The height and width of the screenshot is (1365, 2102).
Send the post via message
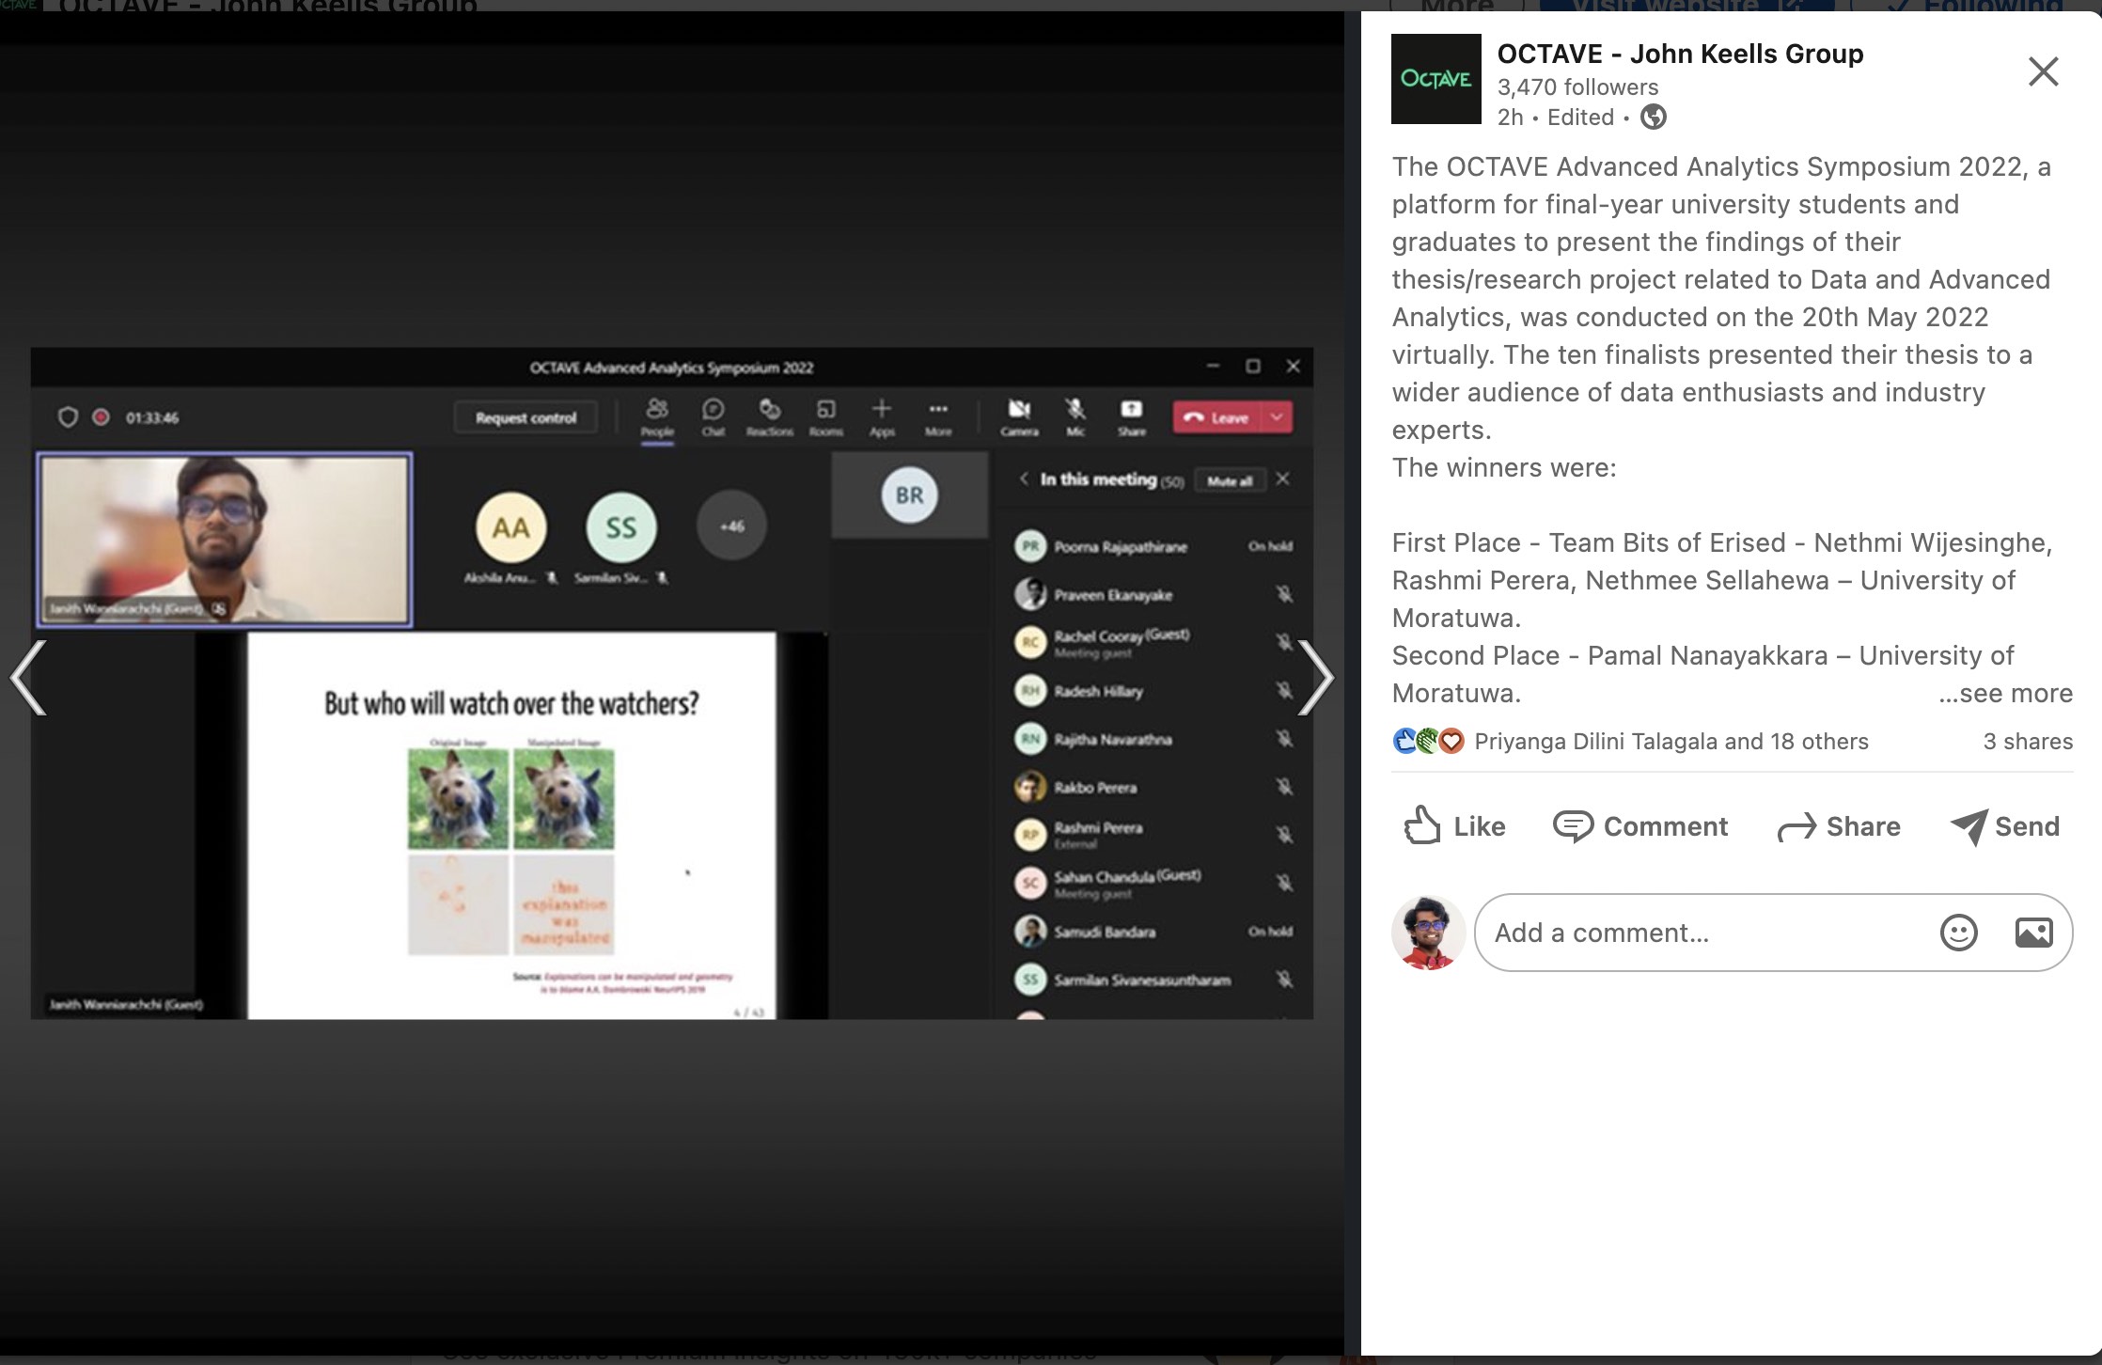click(2005, 826)
